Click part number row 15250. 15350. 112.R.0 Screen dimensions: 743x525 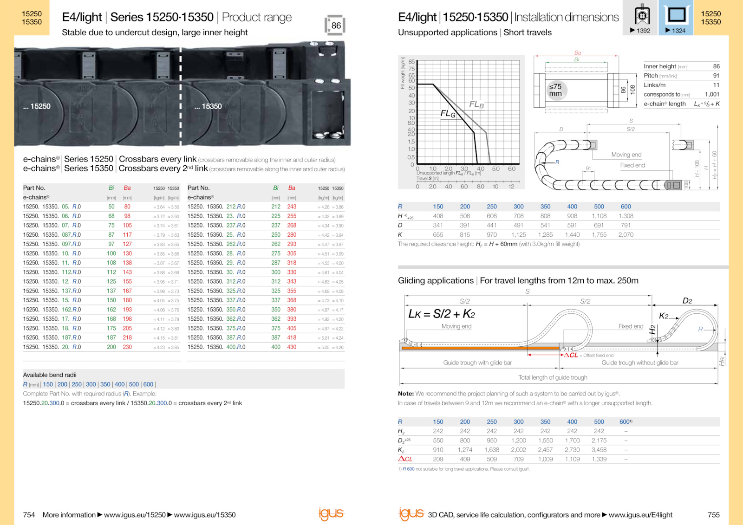coord(101,272)
